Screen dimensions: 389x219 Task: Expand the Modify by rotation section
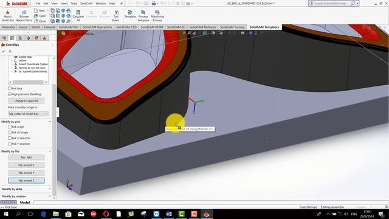point(50,196)
